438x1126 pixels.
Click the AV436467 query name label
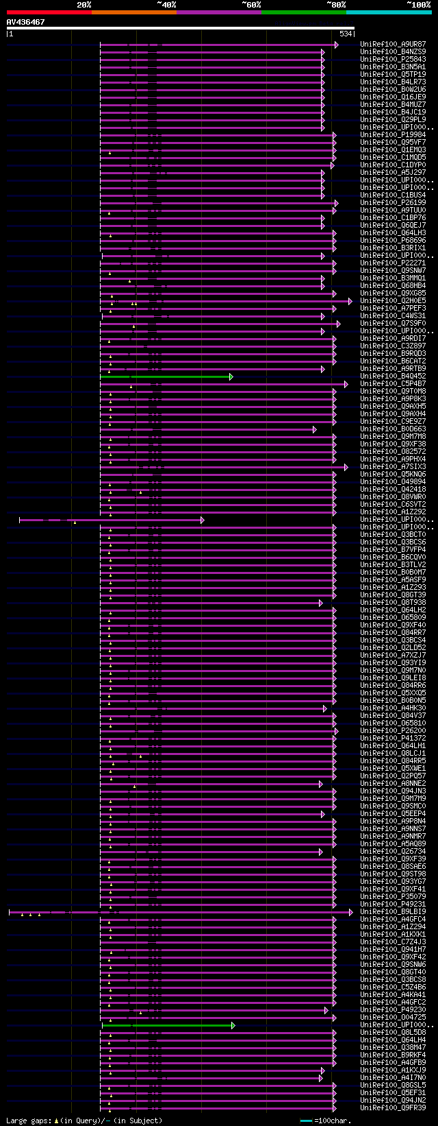coord(26,22)
